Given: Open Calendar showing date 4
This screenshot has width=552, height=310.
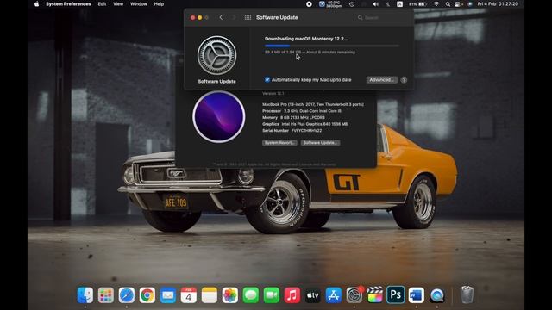Looking at the screenshot, I should click(189, 294).
